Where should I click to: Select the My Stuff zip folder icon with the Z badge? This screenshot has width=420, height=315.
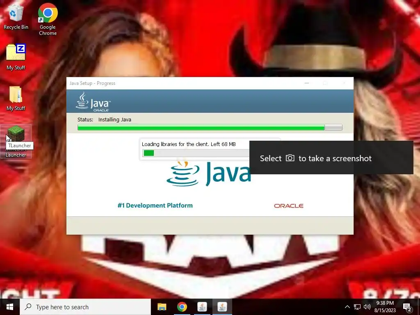click(x=16, y=52)
